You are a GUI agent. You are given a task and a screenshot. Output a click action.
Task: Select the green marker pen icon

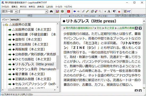point(83,11)
